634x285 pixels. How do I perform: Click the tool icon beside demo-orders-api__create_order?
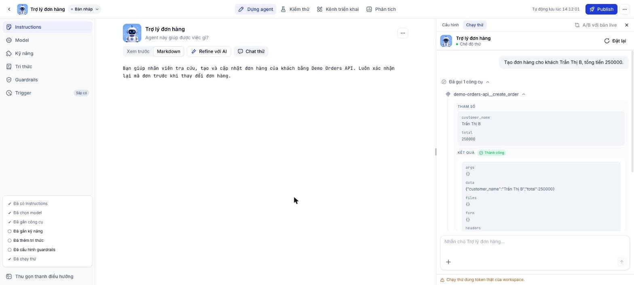(x=448, y=94)
